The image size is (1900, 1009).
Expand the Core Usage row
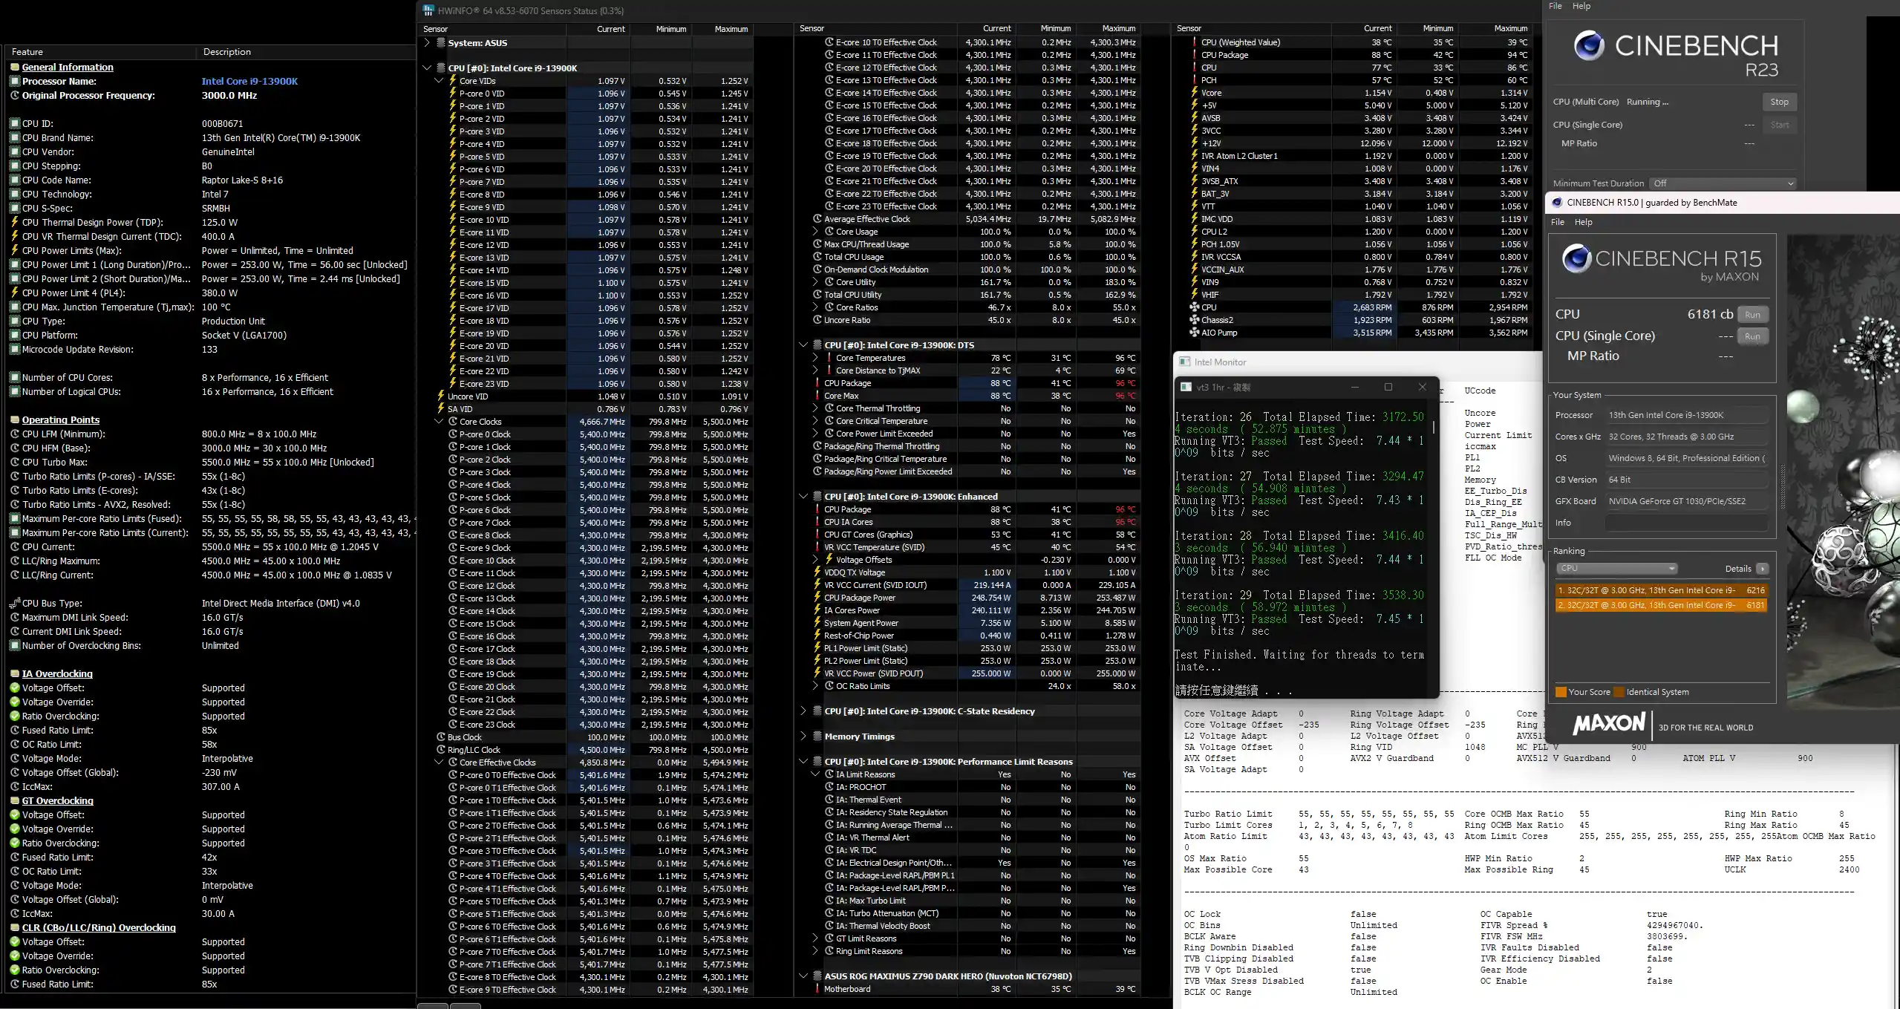pos(815,232)
